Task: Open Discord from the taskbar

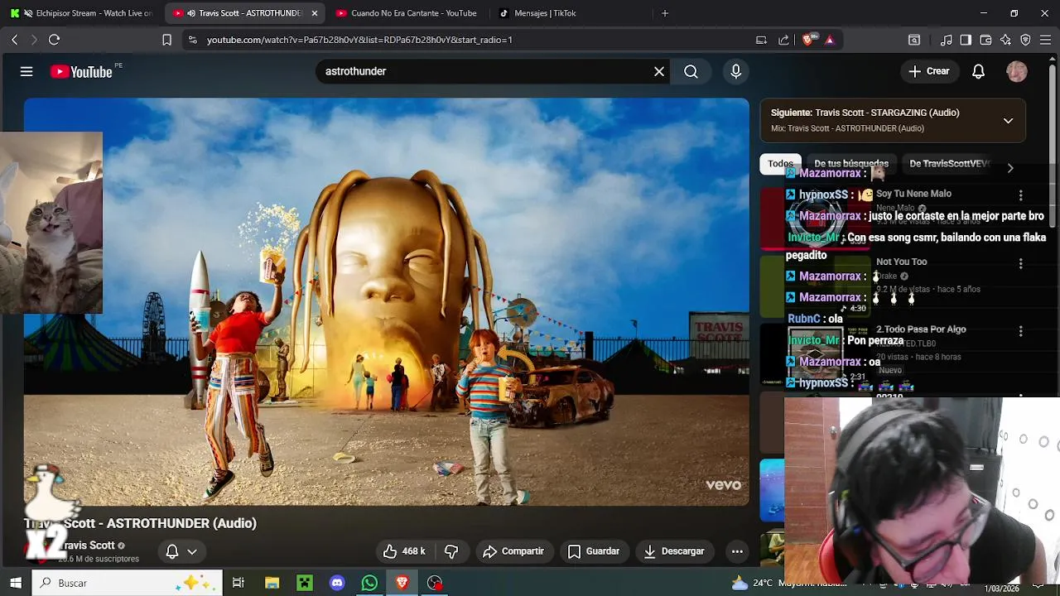Action: click(337, 583)
